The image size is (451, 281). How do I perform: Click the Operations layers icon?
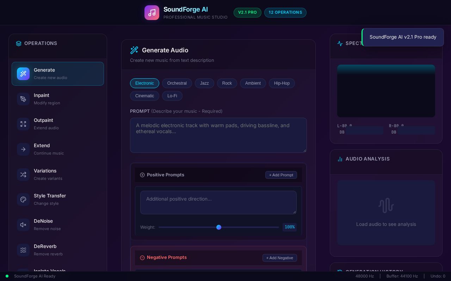[x=19, y=44]
